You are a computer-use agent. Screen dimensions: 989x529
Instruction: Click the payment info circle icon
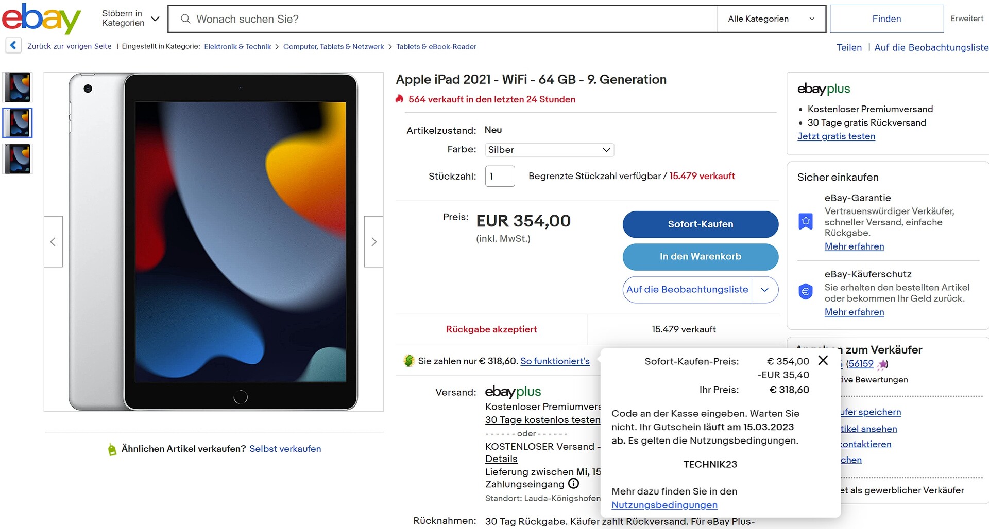pos(573,484)
